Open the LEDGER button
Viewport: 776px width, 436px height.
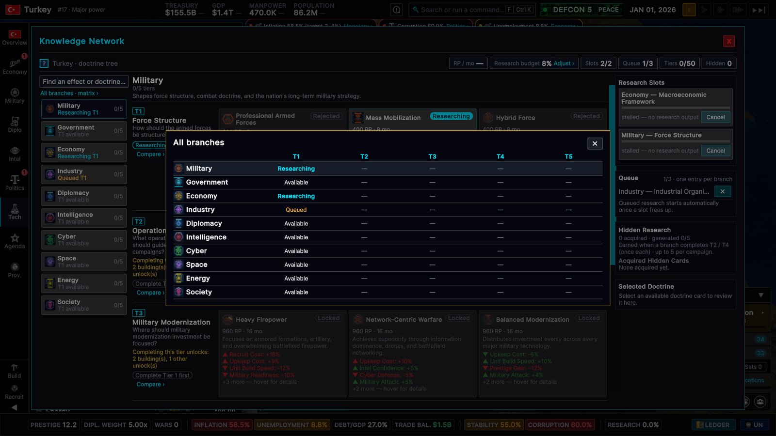point(713,425)
